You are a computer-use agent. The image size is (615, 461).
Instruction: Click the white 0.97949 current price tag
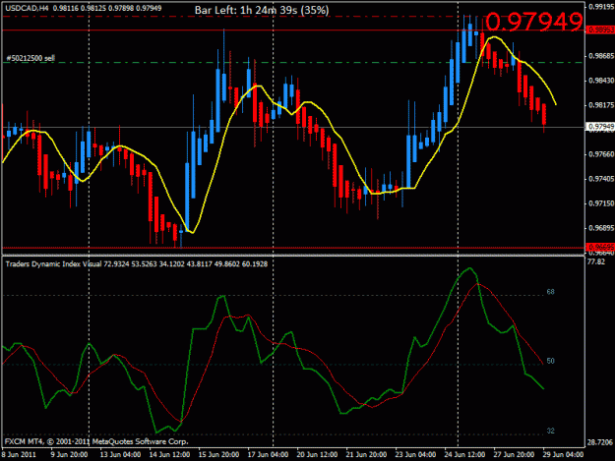[600, 127]
